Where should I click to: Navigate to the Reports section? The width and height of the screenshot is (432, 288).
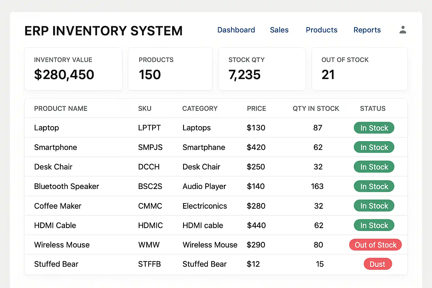pos(367,30)
